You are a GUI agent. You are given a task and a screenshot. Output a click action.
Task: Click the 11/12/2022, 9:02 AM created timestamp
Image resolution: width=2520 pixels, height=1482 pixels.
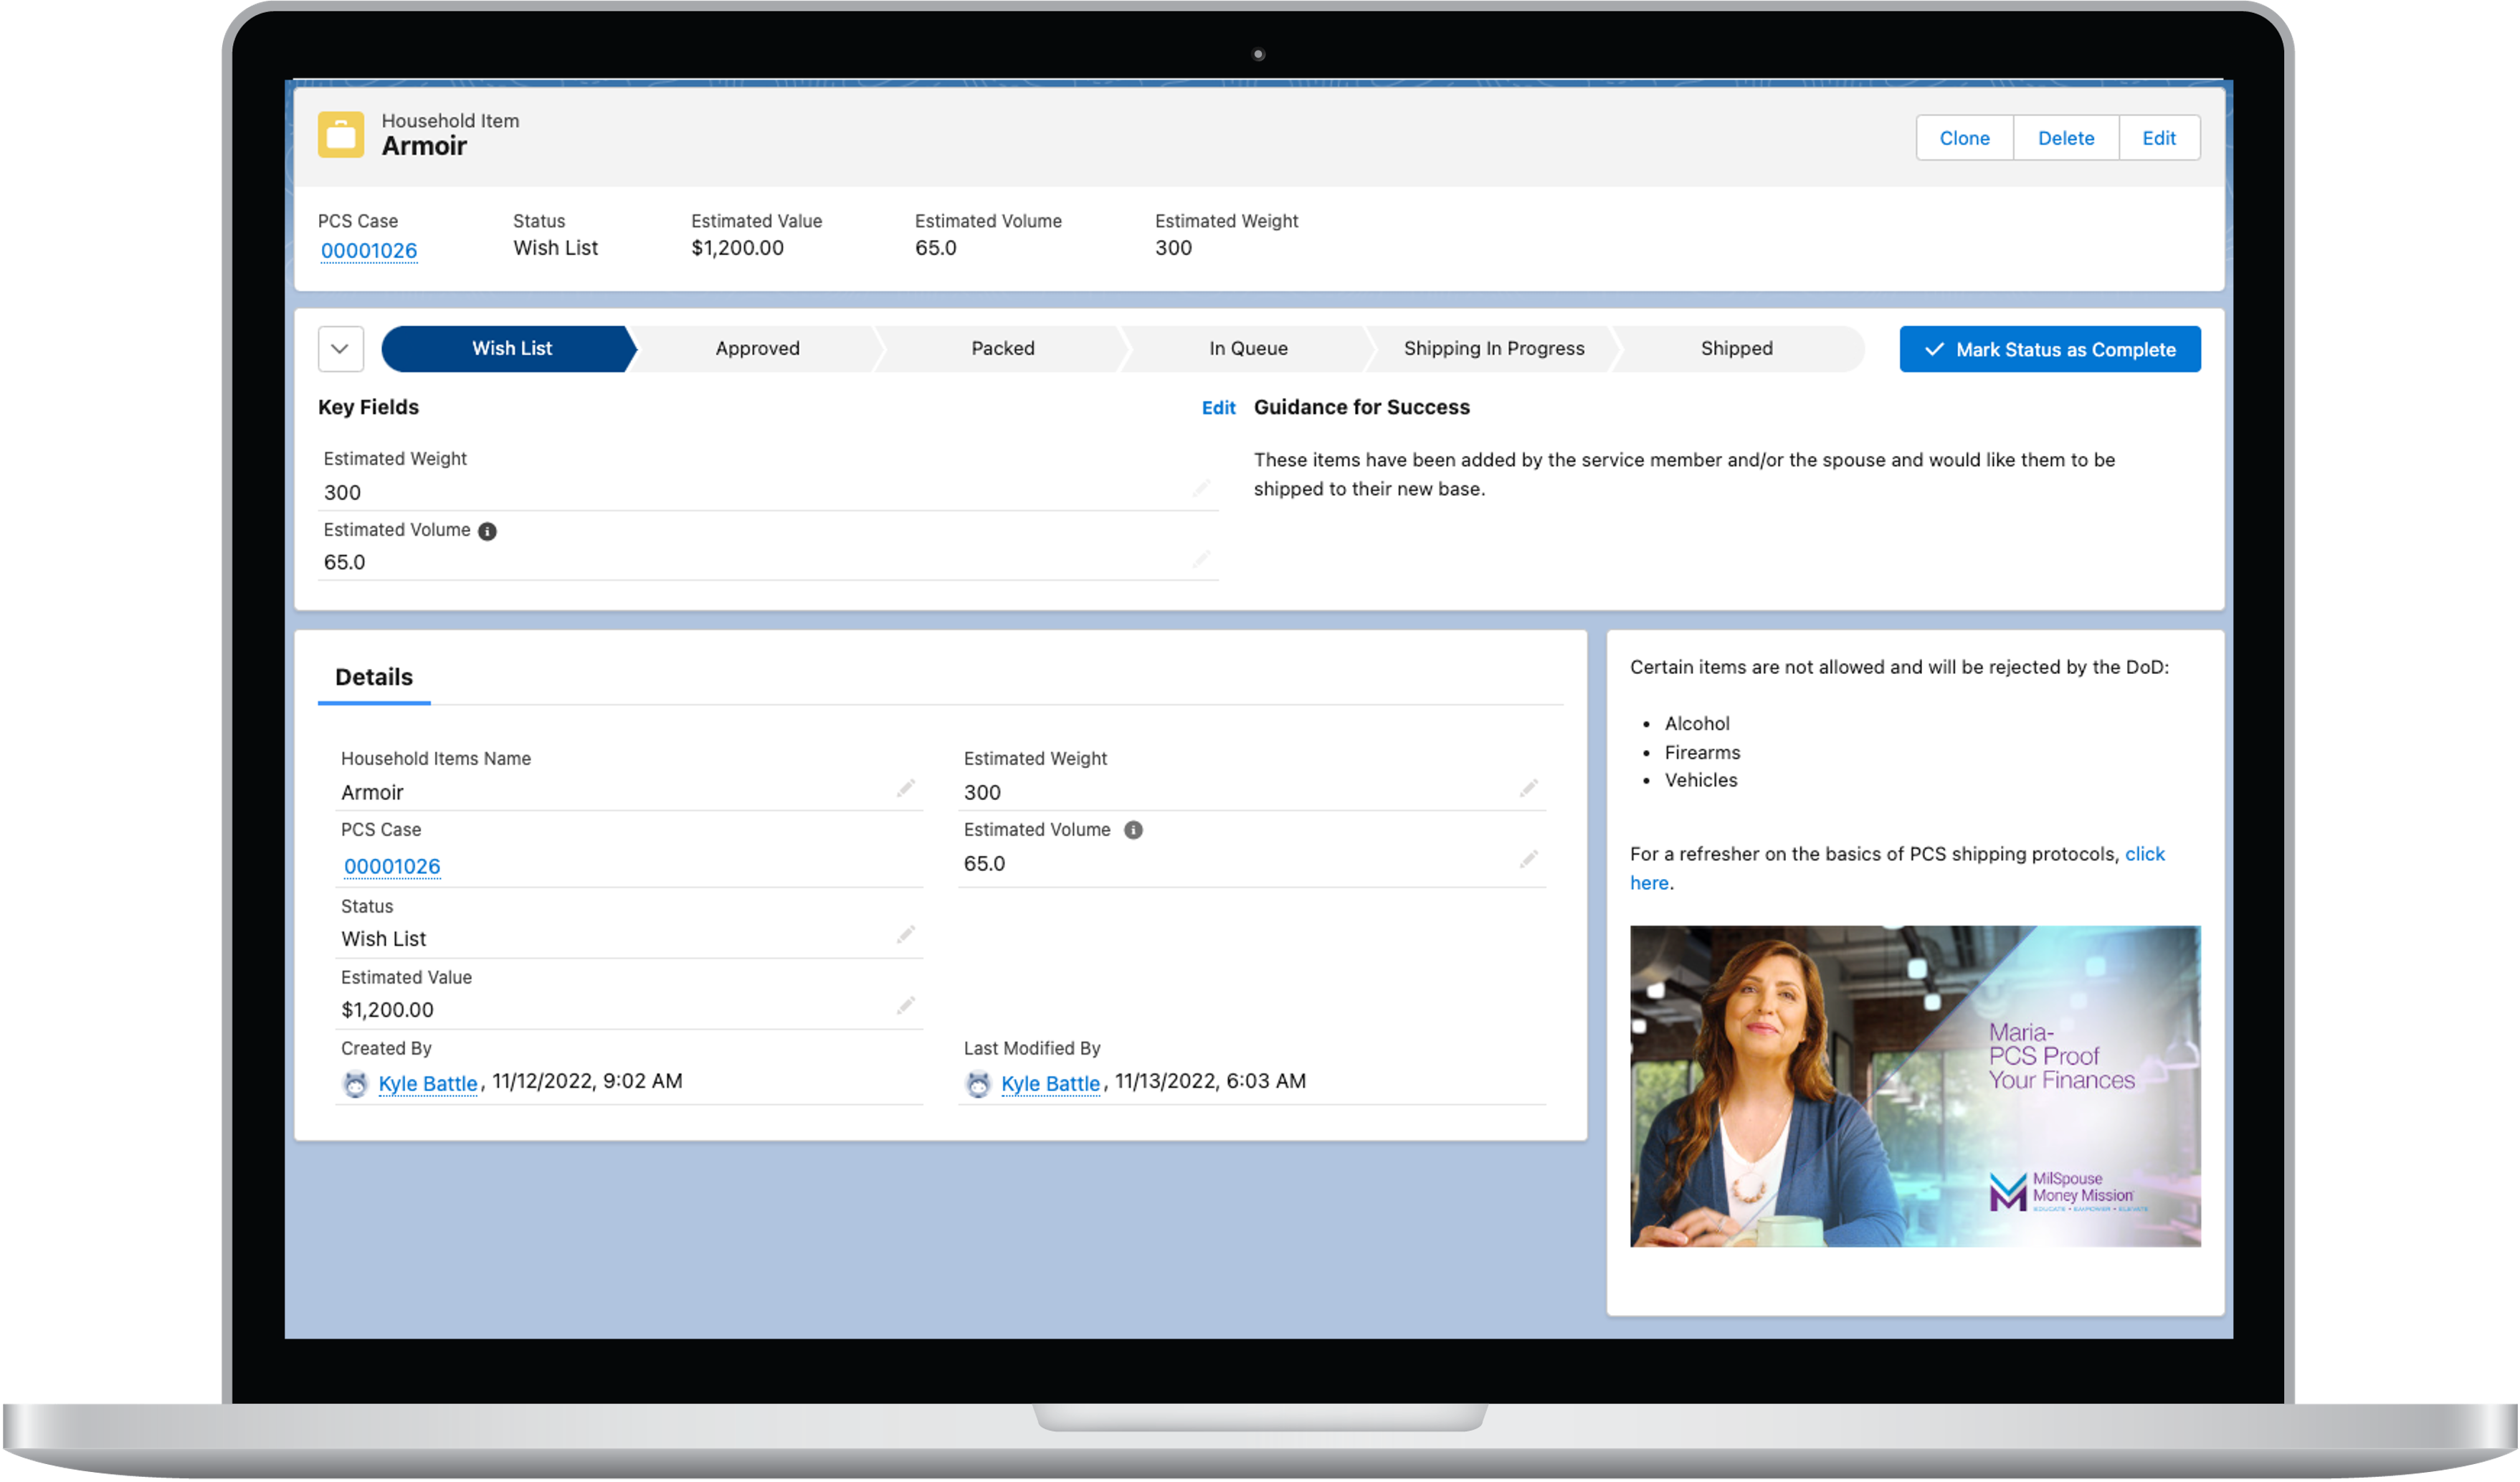pyautogui.click(x=587, y=1081)
